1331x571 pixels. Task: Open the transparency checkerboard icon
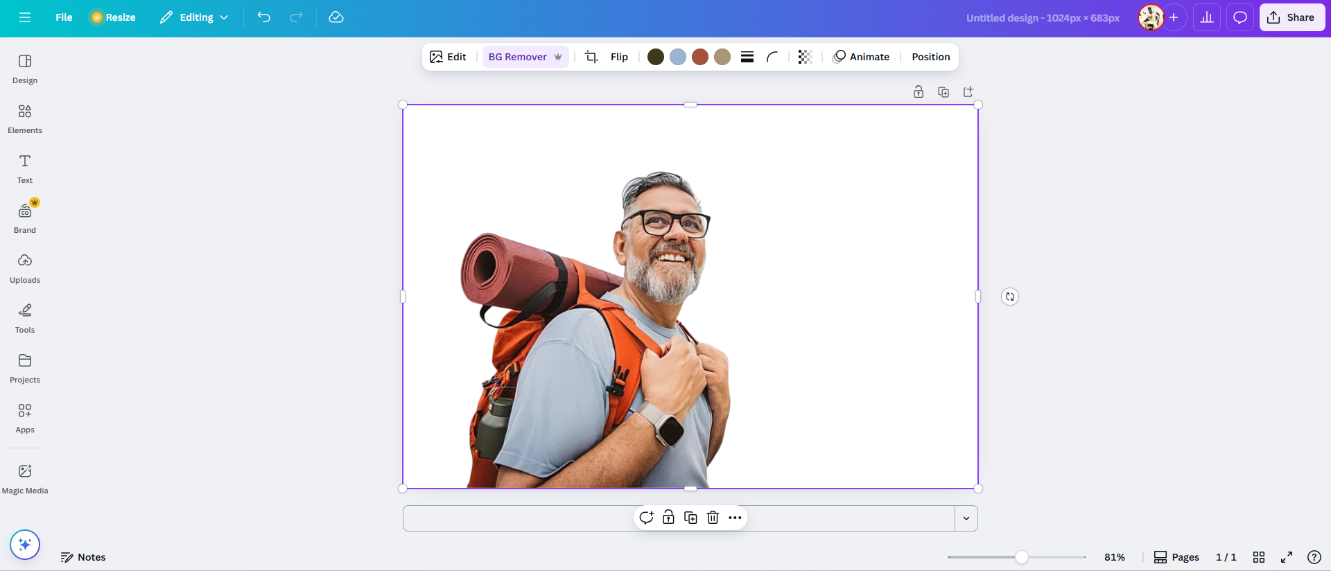coord(804,57)
